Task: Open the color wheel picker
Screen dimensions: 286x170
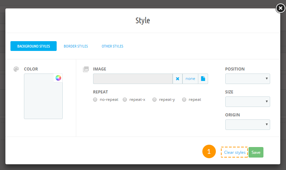Action: tap(58, 78)
